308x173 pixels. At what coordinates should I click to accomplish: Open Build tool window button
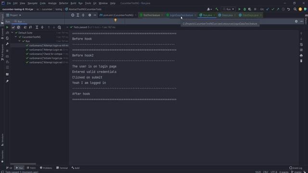(76, 168)
